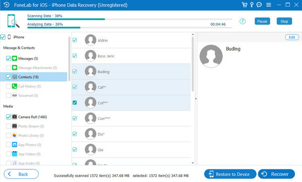
Task: Click the colorful Photo Library icon
Action: pyautogui.click(x=15, y=135)
